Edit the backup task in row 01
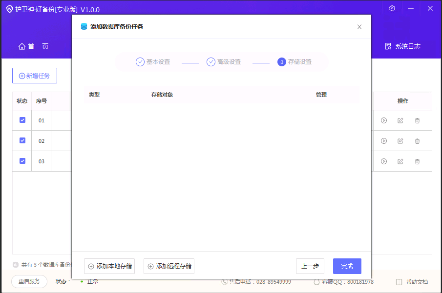Viewport: 442px width, 293px height. (400, 120)
